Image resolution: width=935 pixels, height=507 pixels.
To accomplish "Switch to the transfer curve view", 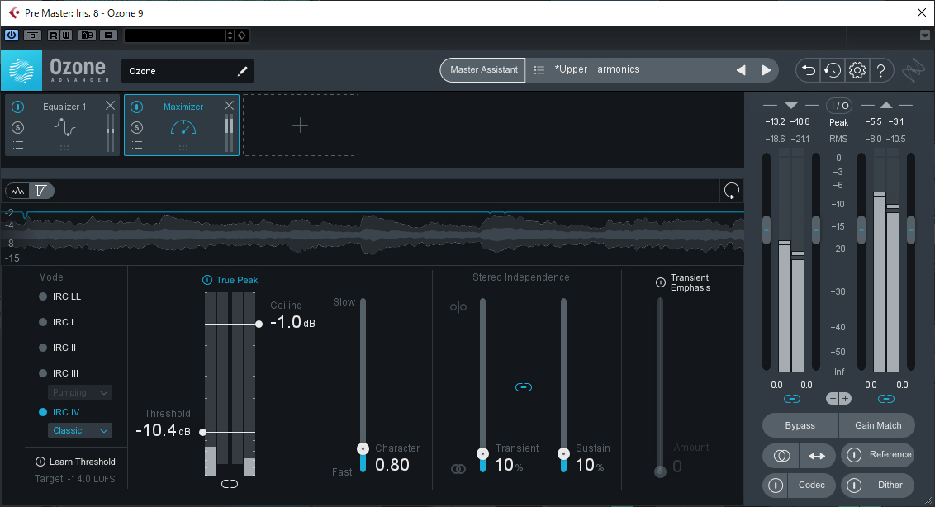I will [x=41, y=191].
